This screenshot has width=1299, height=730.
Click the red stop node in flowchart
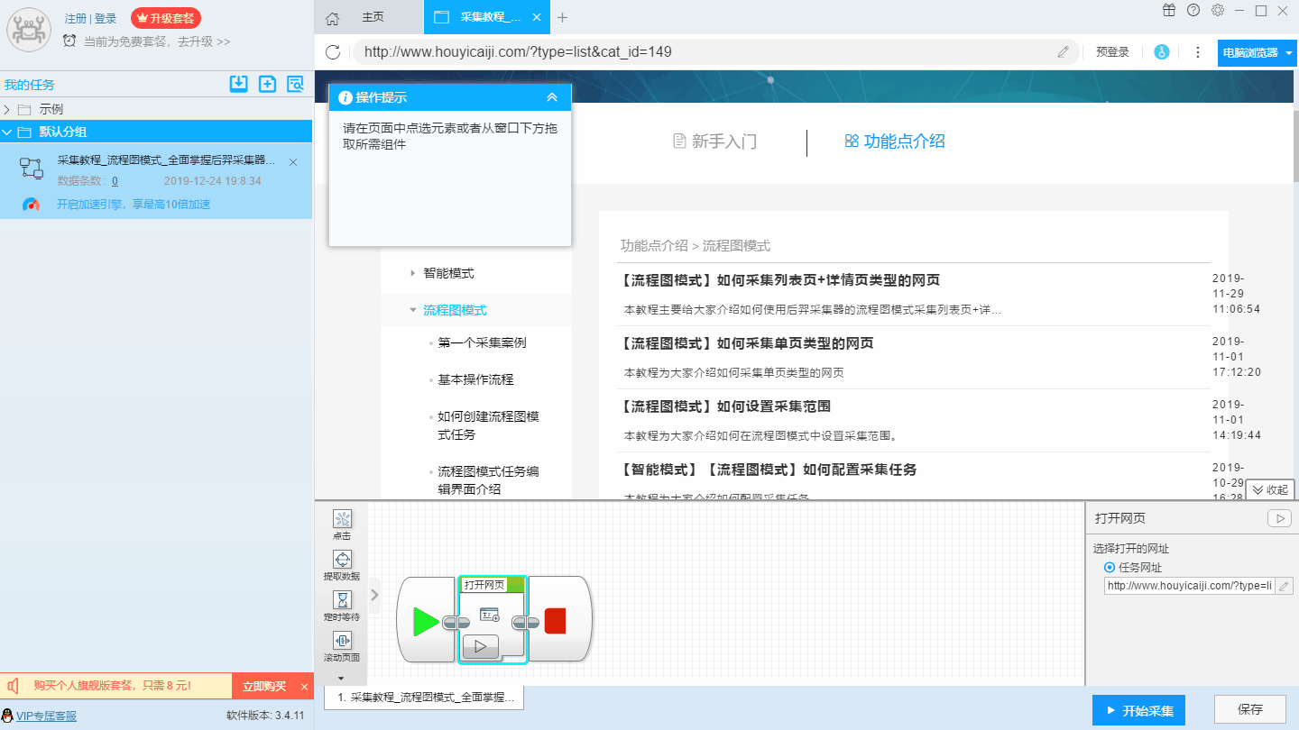click(x=556, y=620)
